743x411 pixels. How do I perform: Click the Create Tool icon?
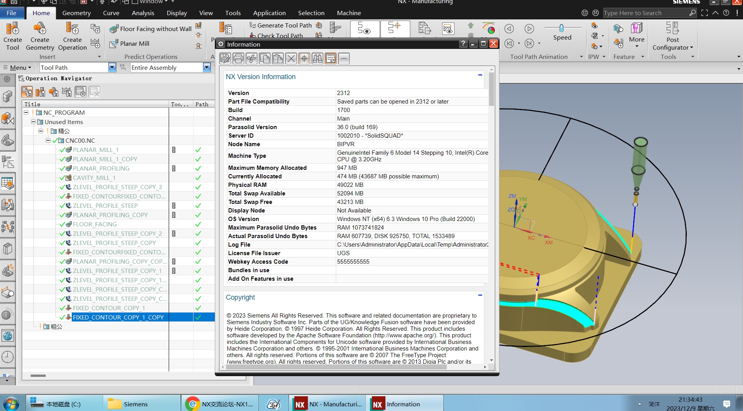point(12,36)
